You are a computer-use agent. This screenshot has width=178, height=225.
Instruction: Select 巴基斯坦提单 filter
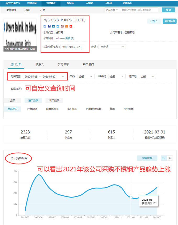click(93, 109)
